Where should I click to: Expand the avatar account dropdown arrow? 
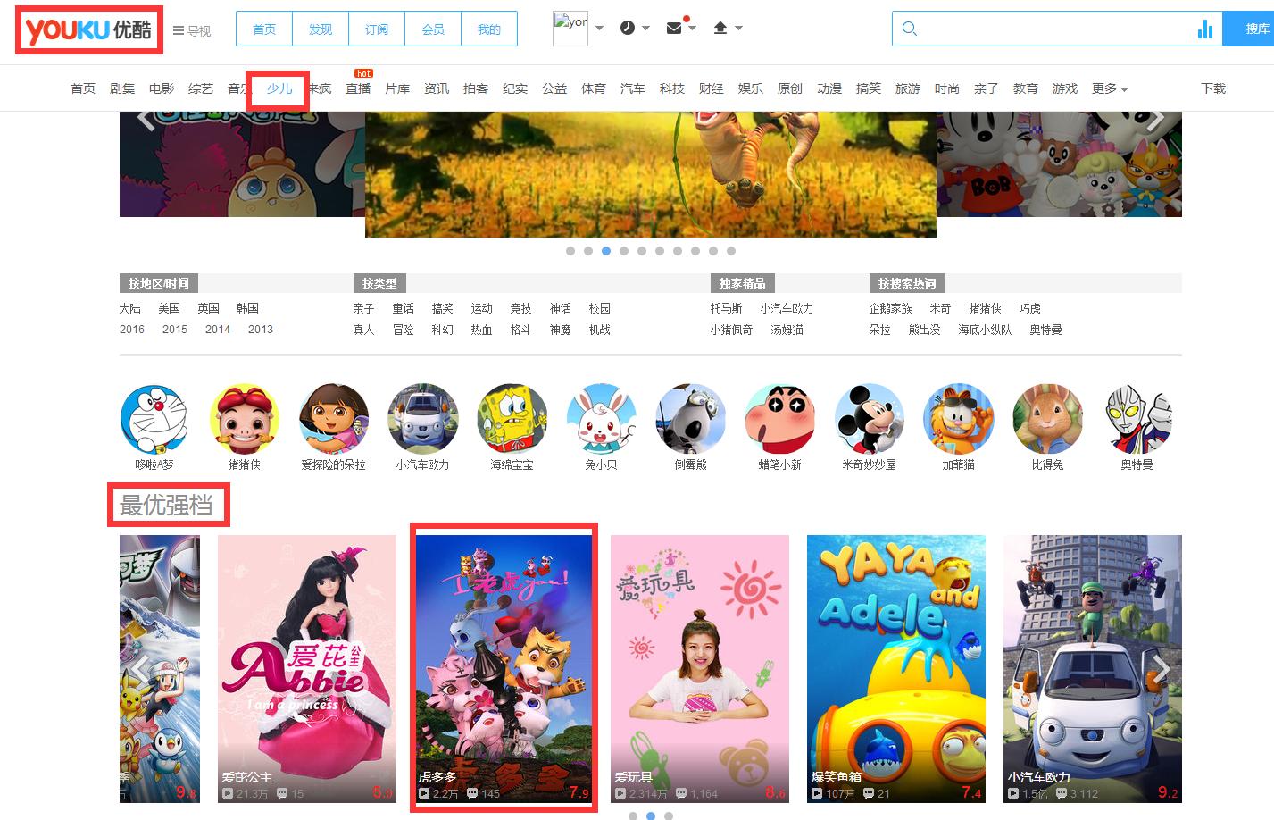point(599,29)
